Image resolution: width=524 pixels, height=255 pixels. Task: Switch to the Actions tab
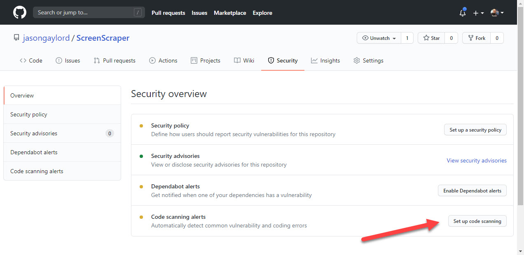163,60
